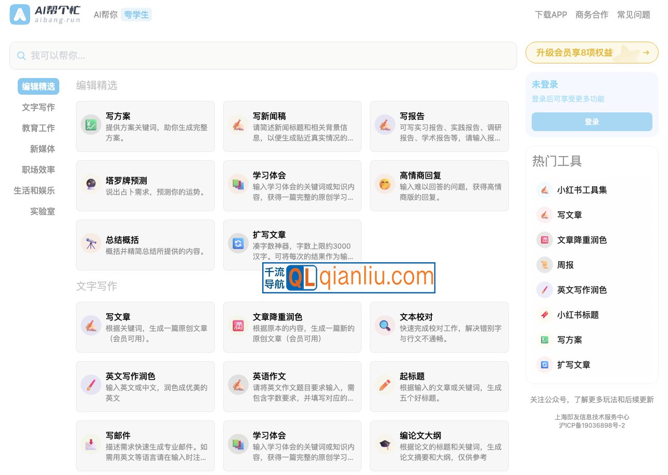This screenshot has width=668, height=475.
Task: Select the 夸学生 tag in header
Action: (x=136, y=15)
